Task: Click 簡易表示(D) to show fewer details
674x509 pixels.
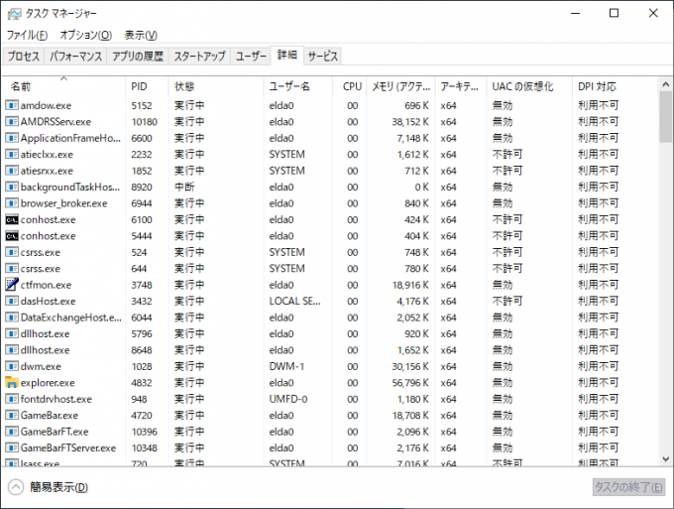Action: tap(58, 487)
